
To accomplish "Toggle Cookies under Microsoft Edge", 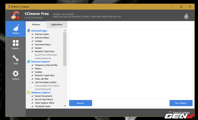I will tap(32, 41).
